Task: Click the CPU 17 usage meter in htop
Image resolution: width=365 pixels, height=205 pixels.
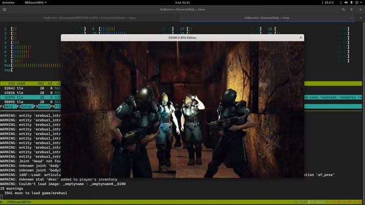Action: click(x=221, y=29)
